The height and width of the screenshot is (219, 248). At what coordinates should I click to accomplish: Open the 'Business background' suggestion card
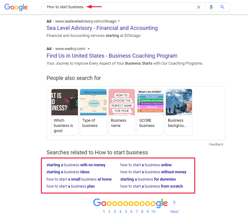point(179,112)
